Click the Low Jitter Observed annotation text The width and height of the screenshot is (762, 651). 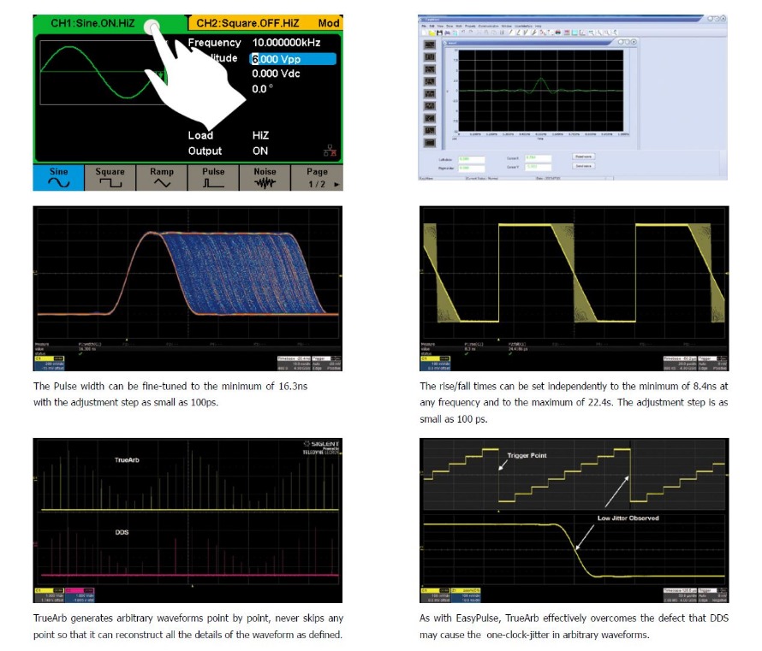[628, 518]
